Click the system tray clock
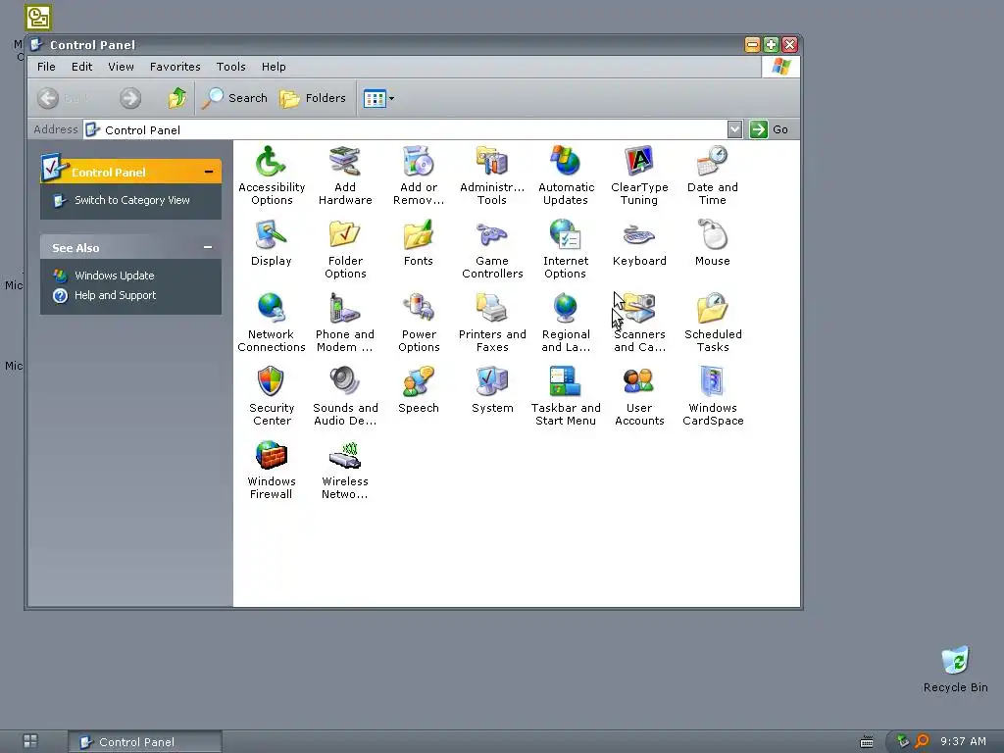The width and height of the screenshot is (1004, 753). coord(963,741)
